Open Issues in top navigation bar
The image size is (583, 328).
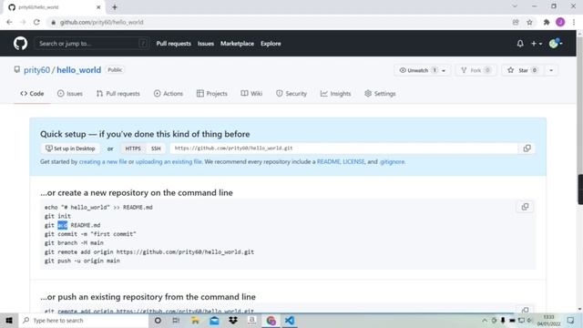206,44
